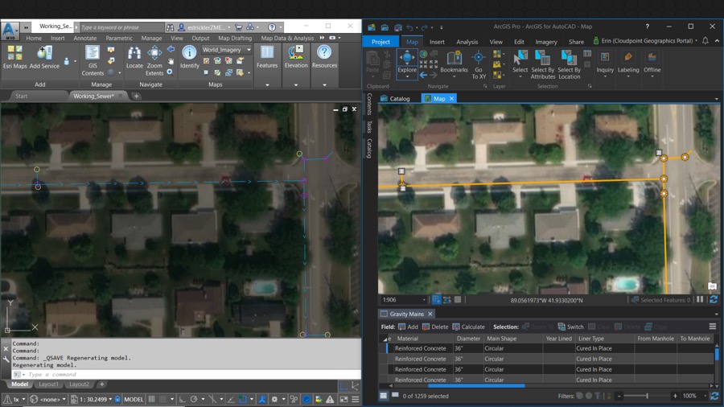
Task: Toggle polar tracking in AutoCAD status bar
Action: click(194, 399)
